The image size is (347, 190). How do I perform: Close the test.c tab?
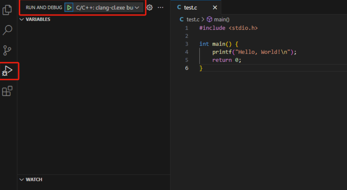point(215,7)
